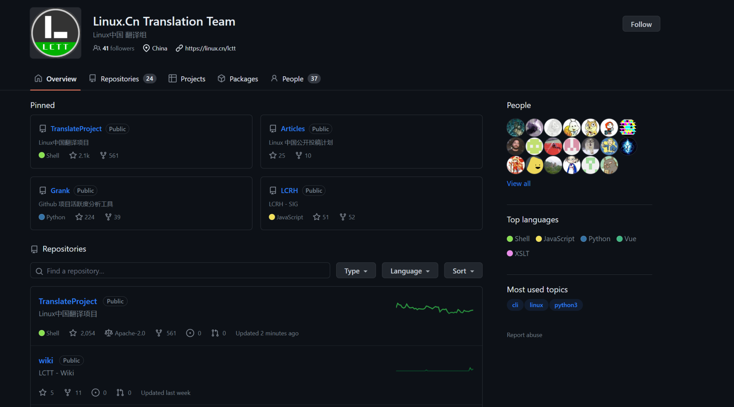Expand the Type filter dropdown
734x407 pixels.
point(356,271)
